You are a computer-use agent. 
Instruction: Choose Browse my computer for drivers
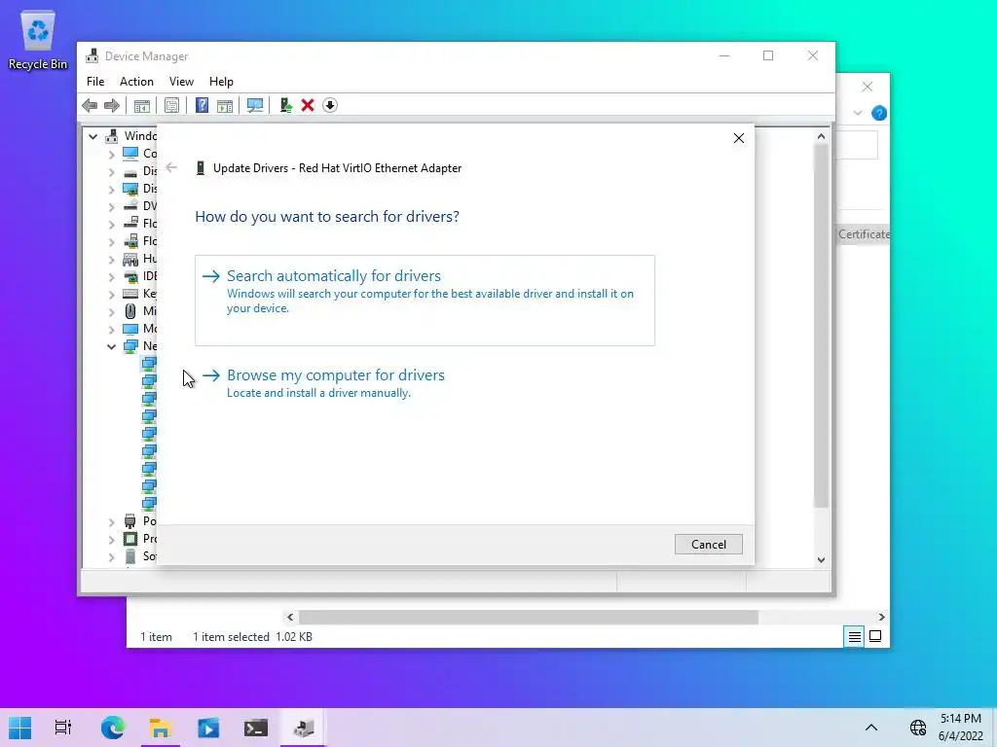click(425, 383)
